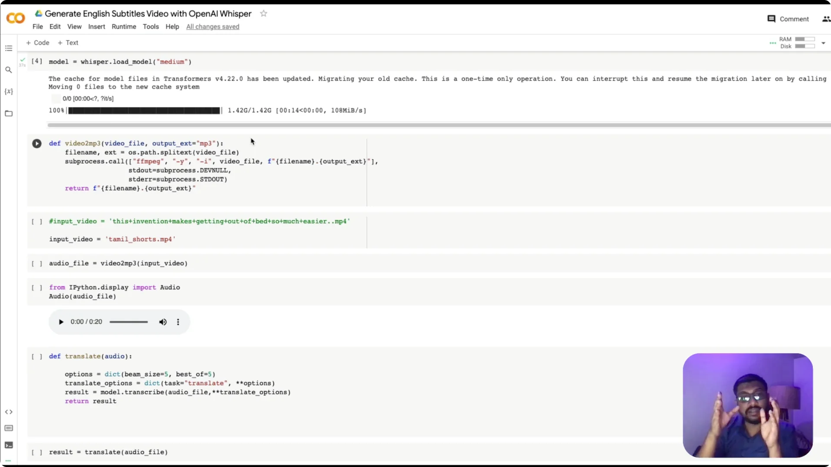Play the extracted audio file
This screenshot has height=467, width=831.
pos(61,322)
